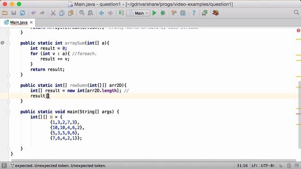Click the method name rowSums
Screen dimensions: 301x169
click(79, 85)
